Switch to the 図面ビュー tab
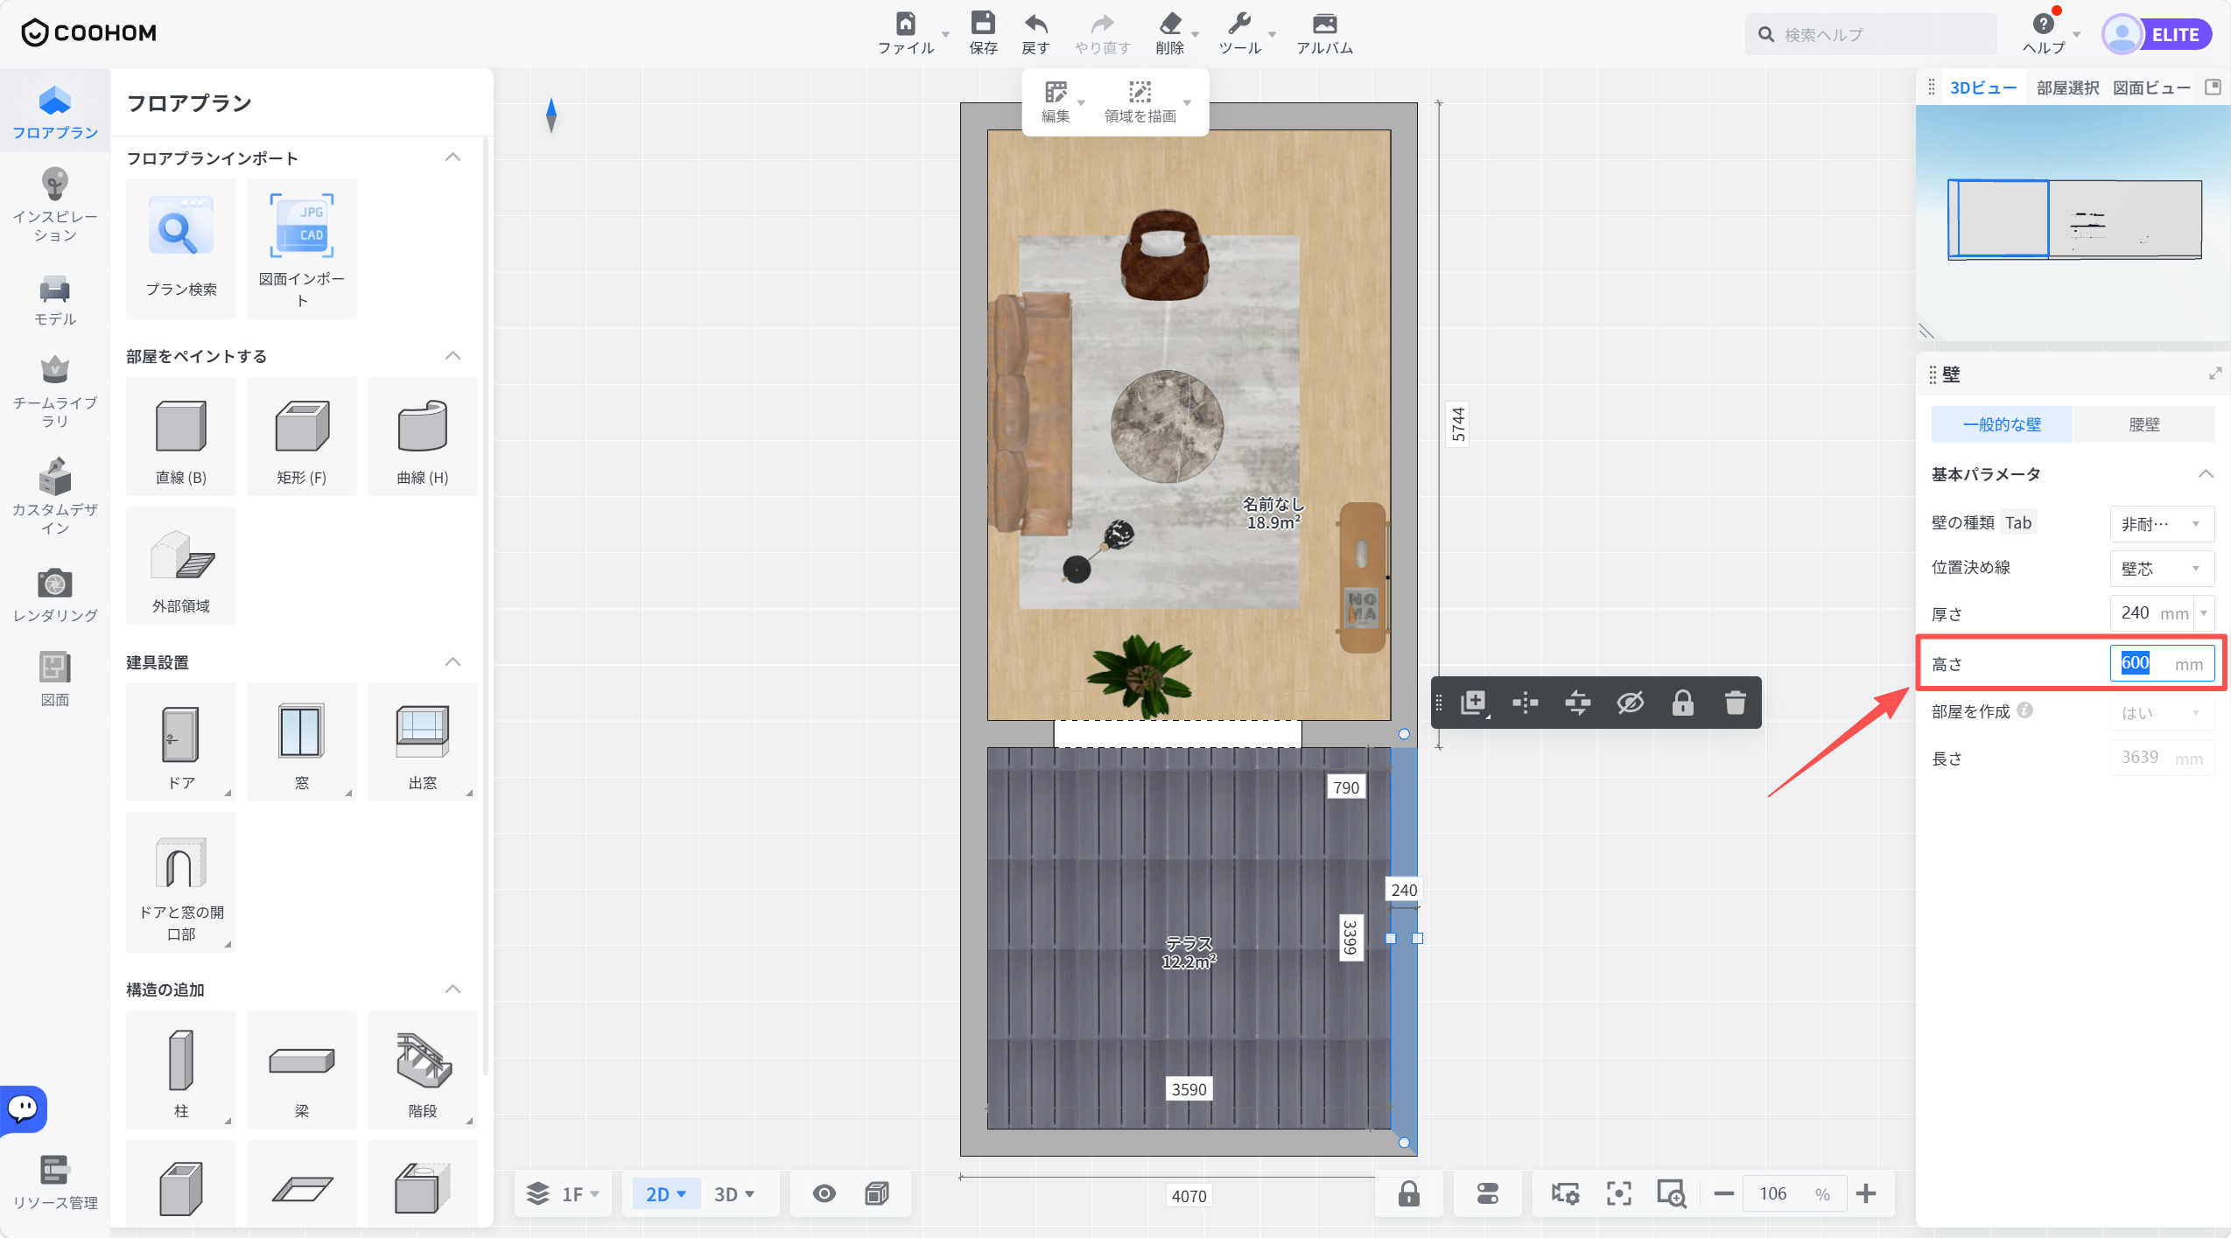Image resolution: width=2231 pixels, height=1238 pixels. point(2151,87)
